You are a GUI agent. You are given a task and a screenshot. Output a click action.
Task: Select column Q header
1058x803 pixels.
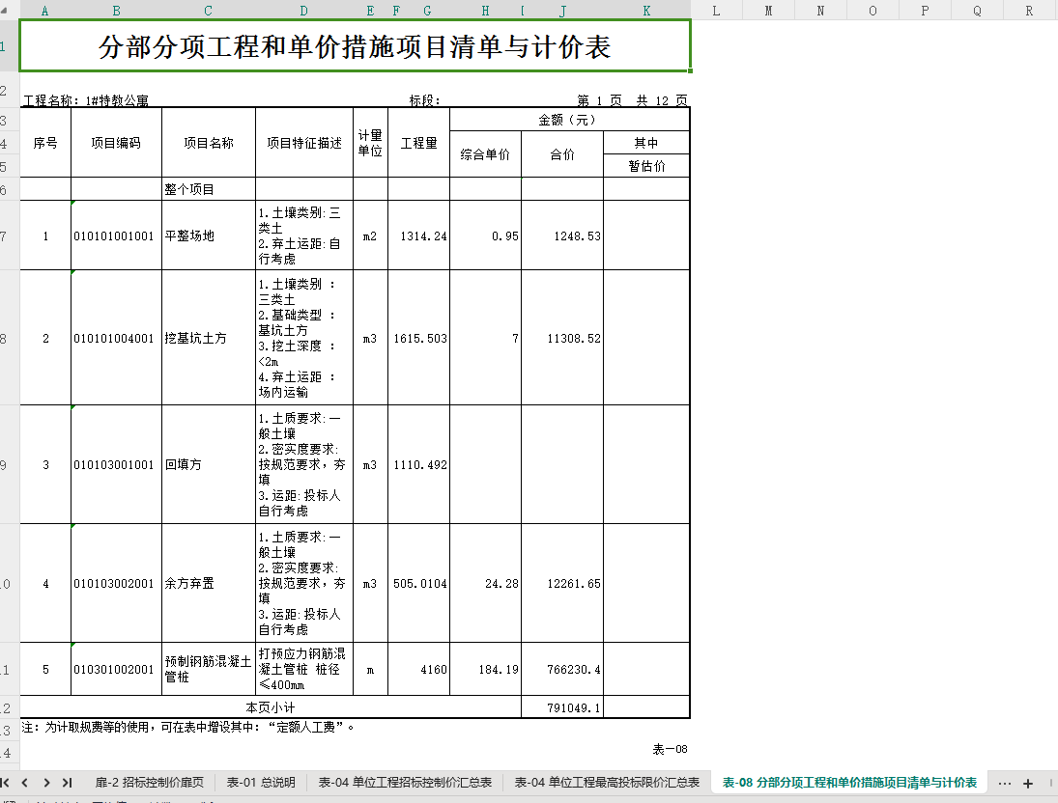977,10
